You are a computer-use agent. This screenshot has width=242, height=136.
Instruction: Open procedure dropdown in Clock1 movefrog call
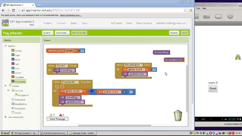[x=74, y=70]
